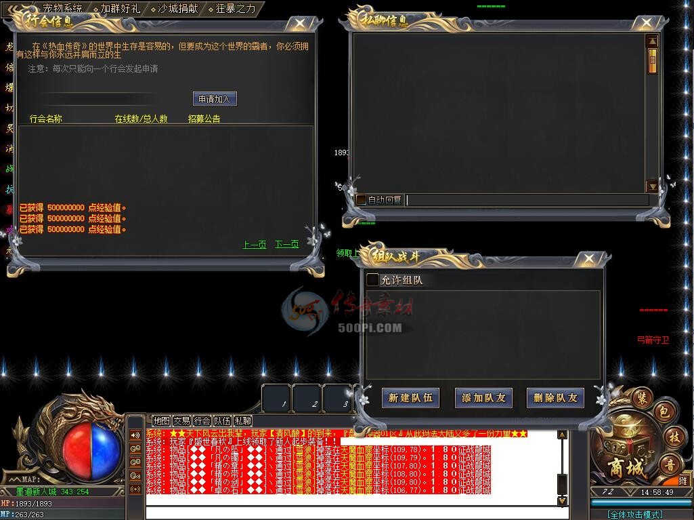The height and width of the screenshot is (520, 694).
Task: Go to 上一页 previous page
Action: pos(255,244)
